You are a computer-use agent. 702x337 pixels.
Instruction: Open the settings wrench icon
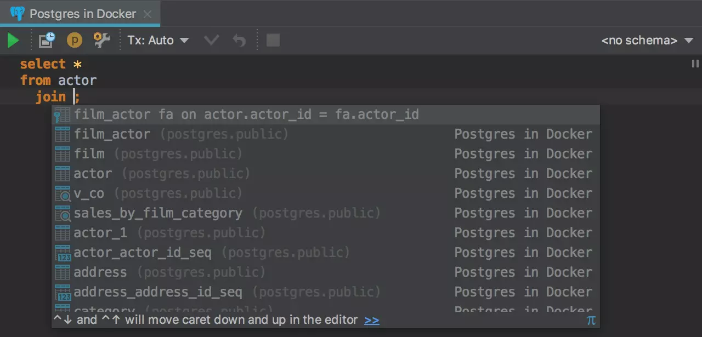[101, 40]
